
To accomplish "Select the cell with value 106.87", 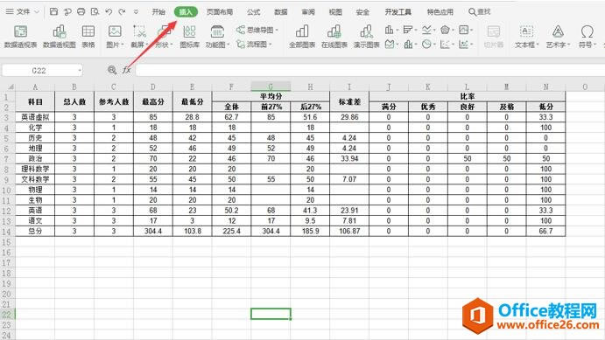I will point(349,231).
